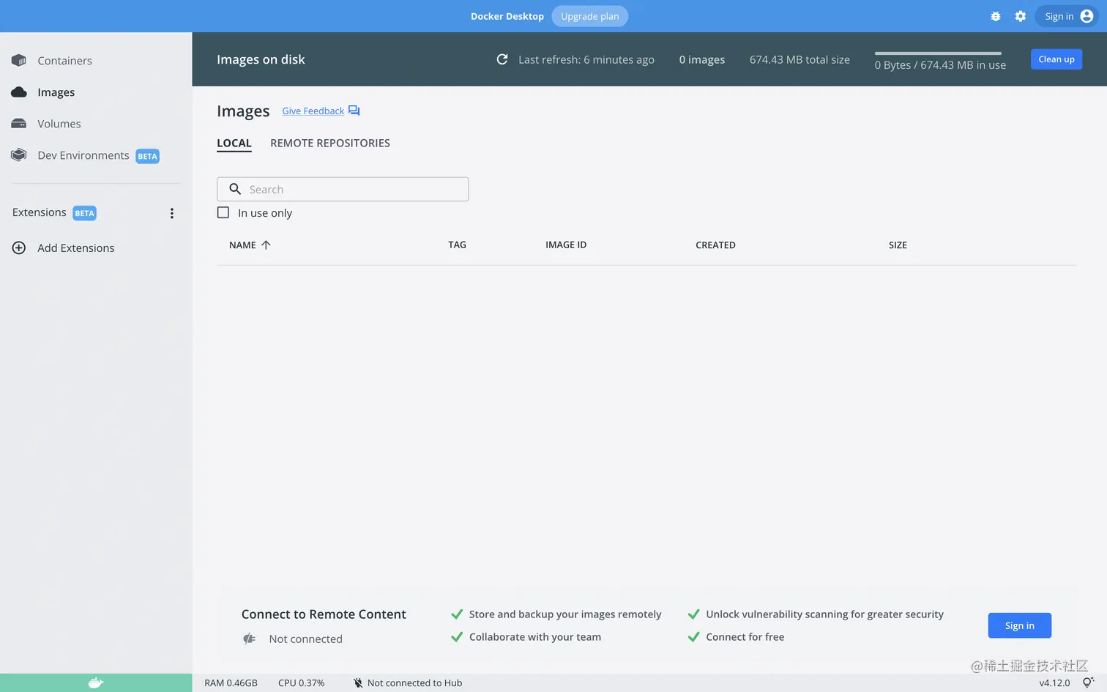Refresh images with the reload icon

point(502,59)
